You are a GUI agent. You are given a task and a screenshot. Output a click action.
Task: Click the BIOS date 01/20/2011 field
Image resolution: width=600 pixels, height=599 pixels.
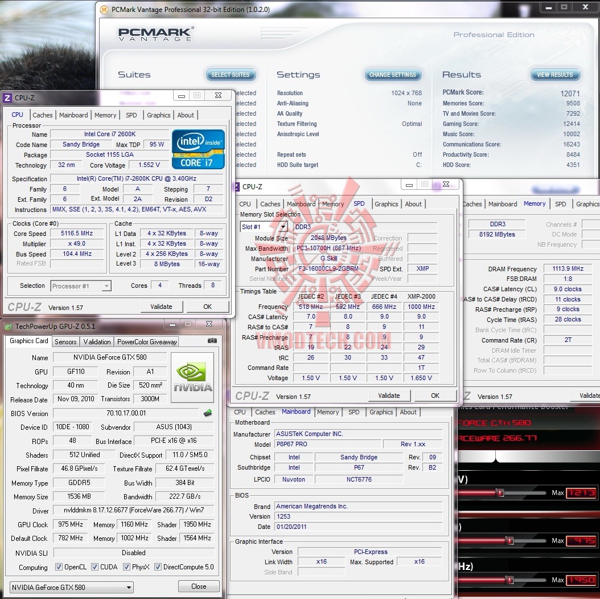[359, 527]
